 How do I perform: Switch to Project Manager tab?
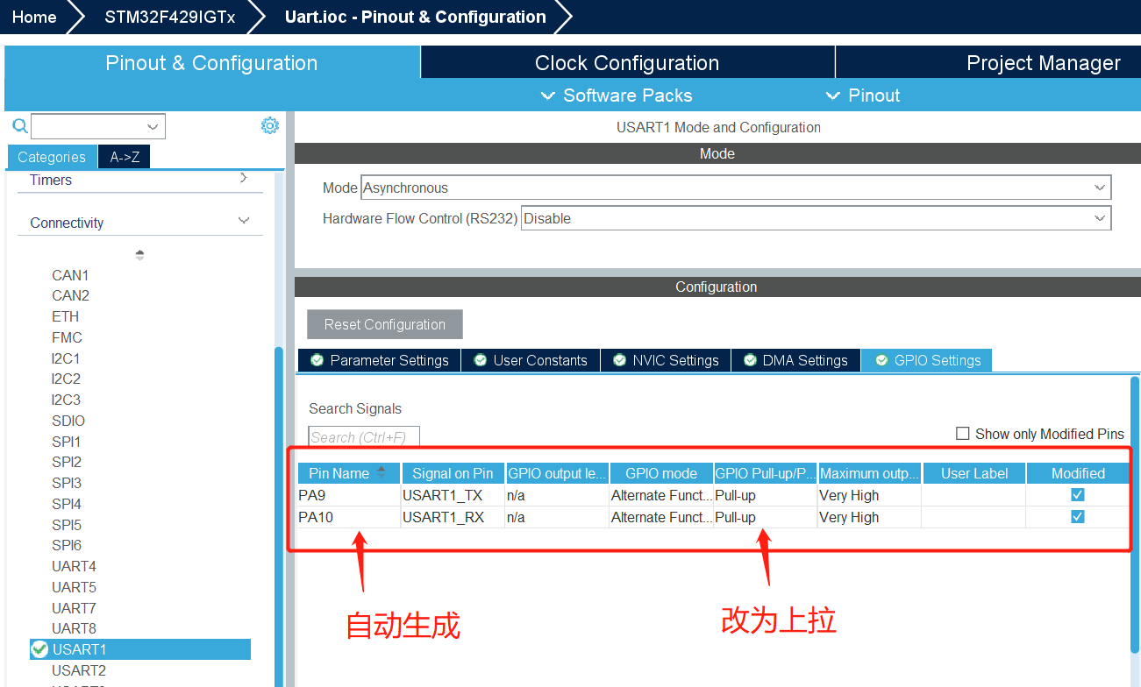click(988, 63)
